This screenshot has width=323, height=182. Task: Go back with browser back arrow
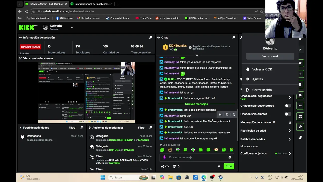[20, 11]
